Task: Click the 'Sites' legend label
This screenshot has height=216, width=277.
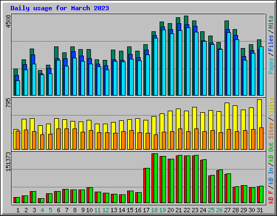Action: [271, 131]
